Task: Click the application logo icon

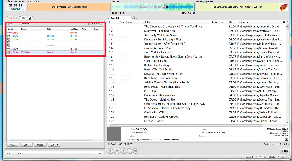Action: pyautogui.click(x=284, y=7)
